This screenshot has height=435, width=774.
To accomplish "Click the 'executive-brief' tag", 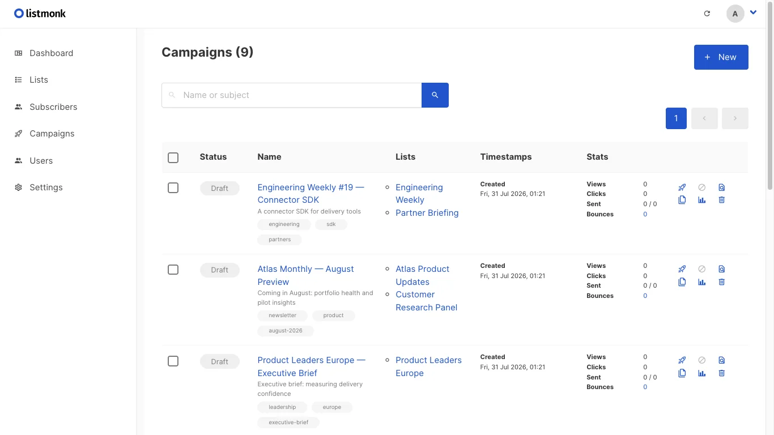I will click(288, 423).
